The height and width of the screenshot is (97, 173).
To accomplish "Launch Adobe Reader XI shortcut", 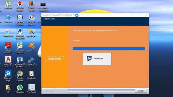I will point(8,48).
